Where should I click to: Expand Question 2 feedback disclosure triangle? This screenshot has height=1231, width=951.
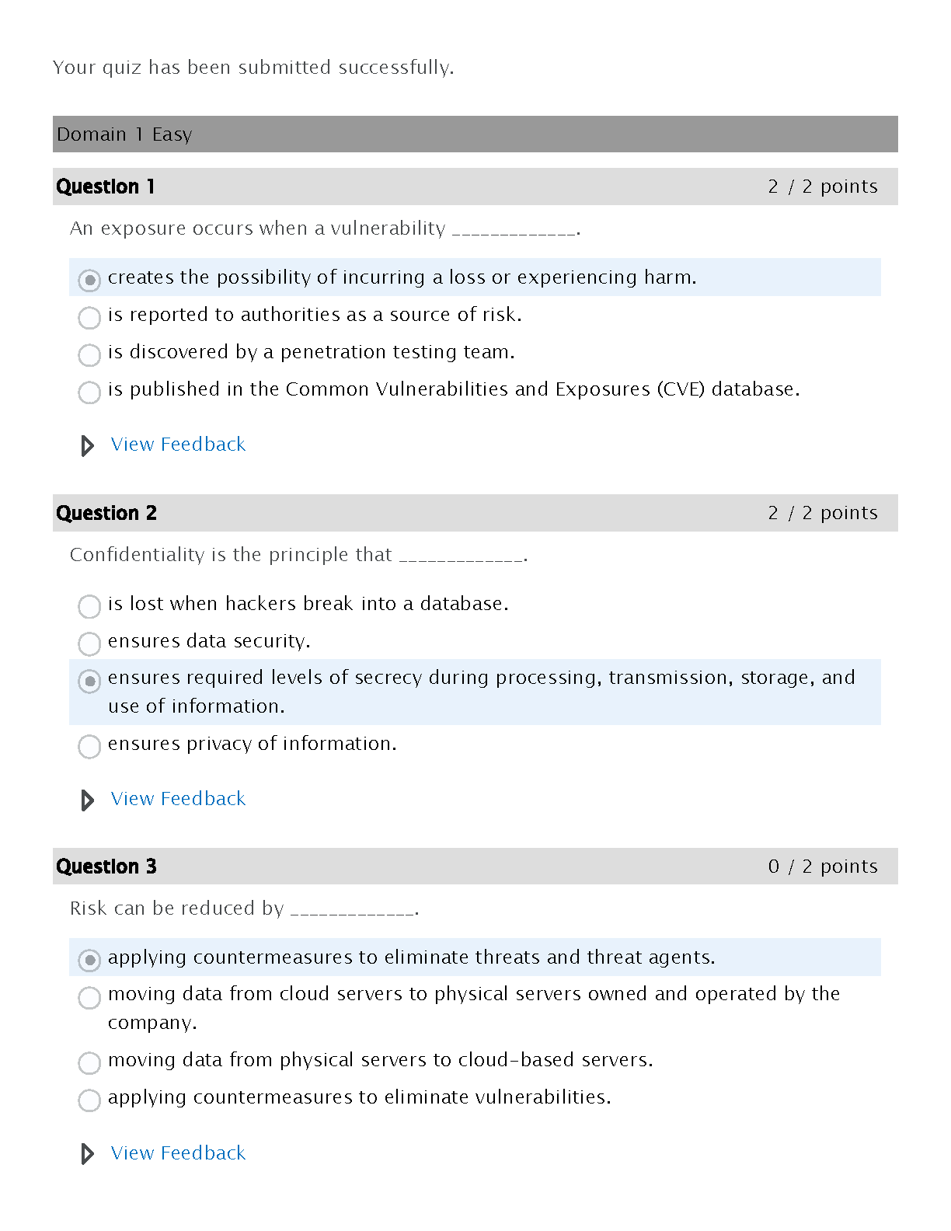pos(88,800)
